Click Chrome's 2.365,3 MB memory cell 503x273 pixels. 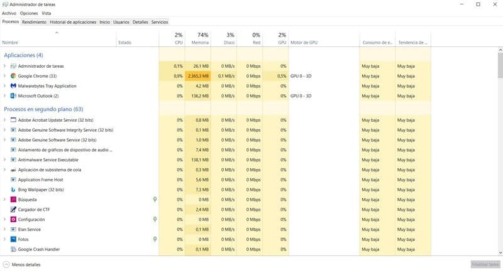[x=198, y=76]
